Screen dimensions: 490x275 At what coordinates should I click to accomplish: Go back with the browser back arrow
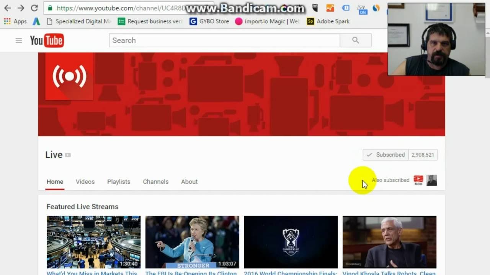[7, 8]
